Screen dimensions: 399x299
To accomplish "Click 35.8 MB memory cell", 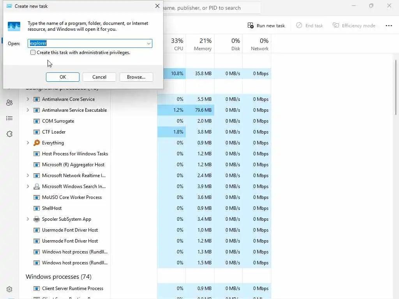I will click(200, 74).
